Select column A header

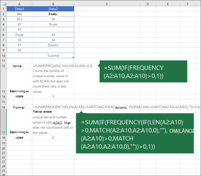19,4
